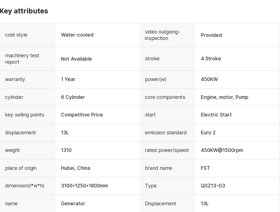Viewport: 280px width, 212px height.
Task: Select the 6 Cylinder value
Action: tap(73, 97)
